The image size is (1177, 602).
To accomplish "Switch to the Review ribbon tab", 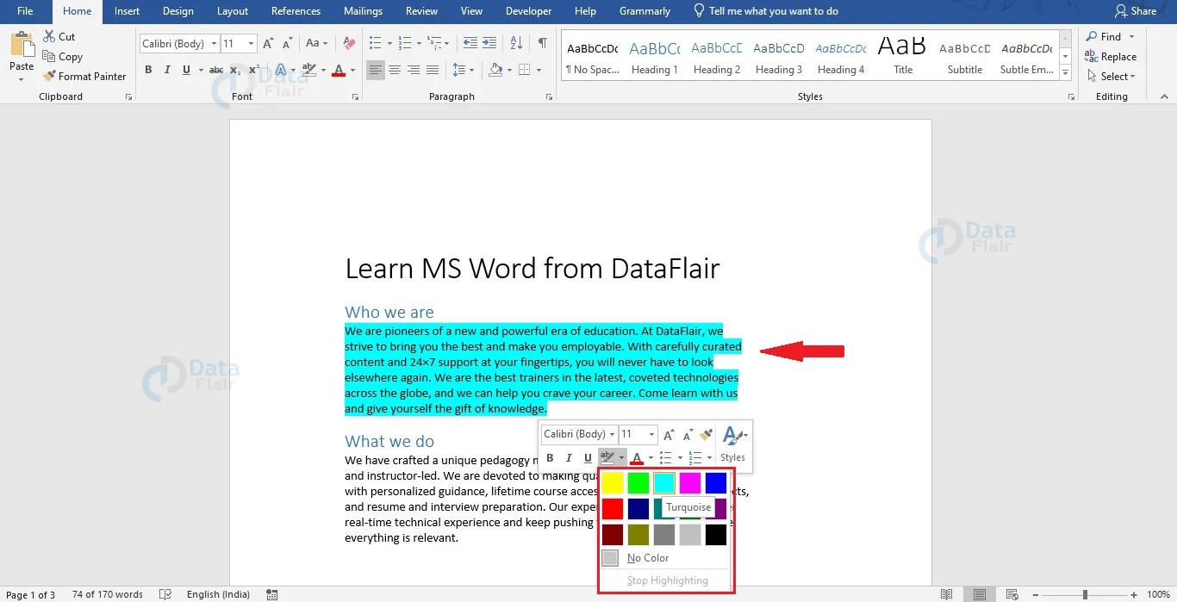I will tap(421, 11).
